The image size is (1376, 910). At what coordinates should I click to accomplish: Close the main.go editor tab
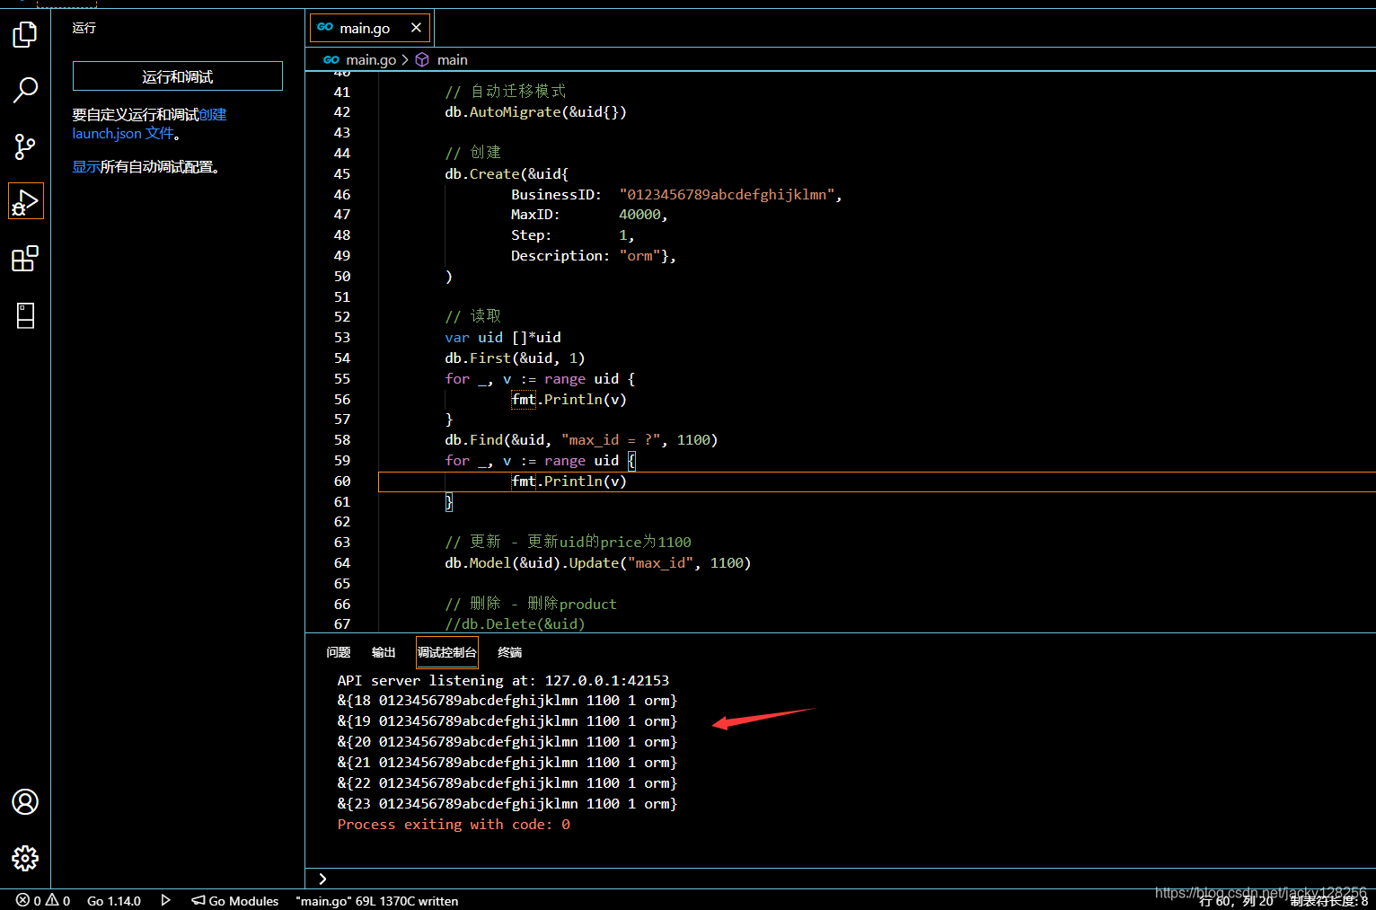[x=416, y=28]
